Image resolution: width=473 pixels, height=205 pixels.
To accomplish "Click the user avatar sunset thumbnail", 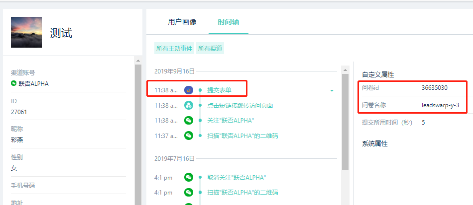I will coord(26,32).
